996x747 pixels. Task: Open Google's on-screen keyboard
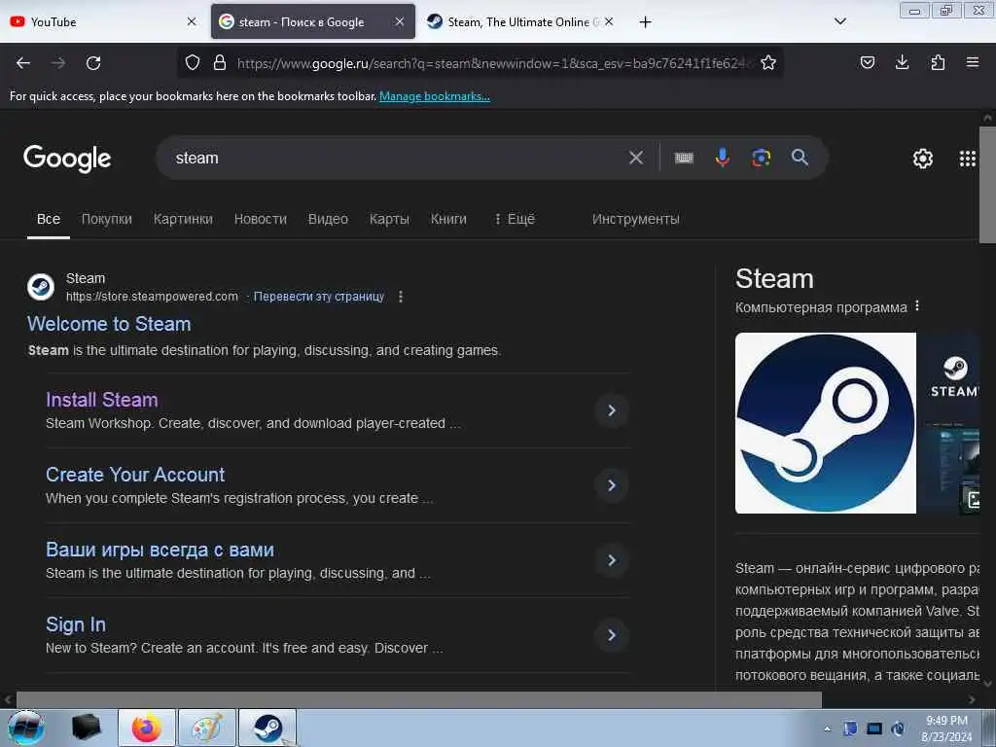[684, 158]
